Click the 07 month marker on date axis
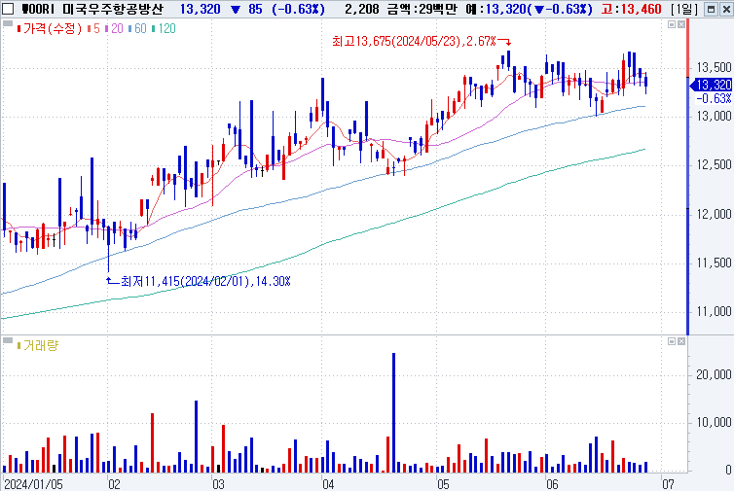This screenshot has width=734, height=491. pyautogui.click(x=668, y=484)
